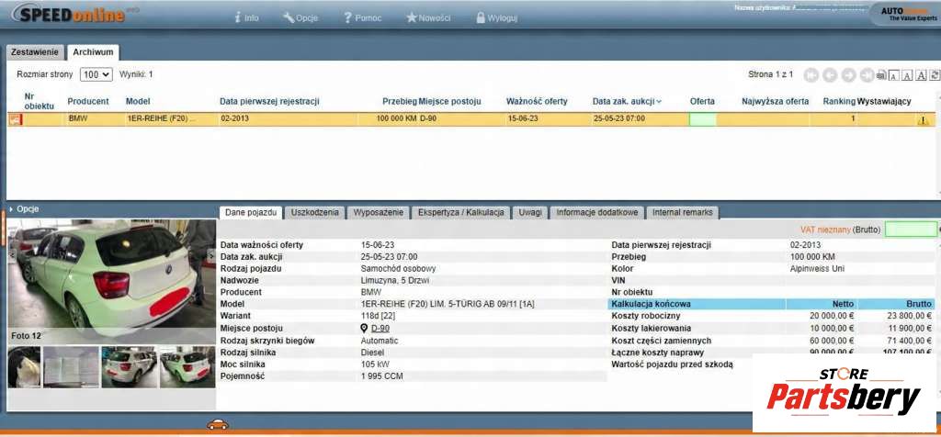The height and width of the screenshot is (437, 941).
Task: Click the export table icon near pagination
Action: pyautogui.click(x=881, y=75)
